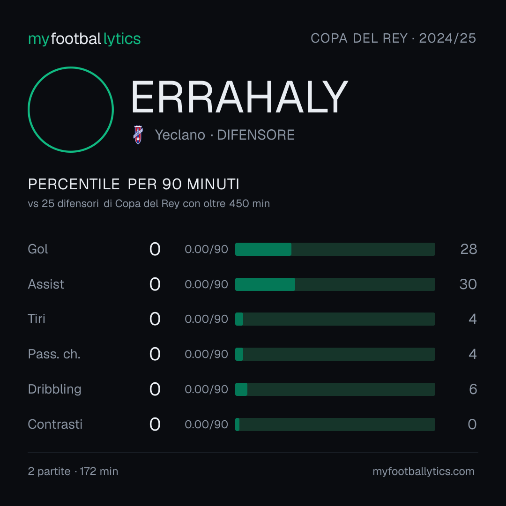Screen dimensions: 506x506
Task: Select the Dribbling percentile bar
Action: coord(335,389)
